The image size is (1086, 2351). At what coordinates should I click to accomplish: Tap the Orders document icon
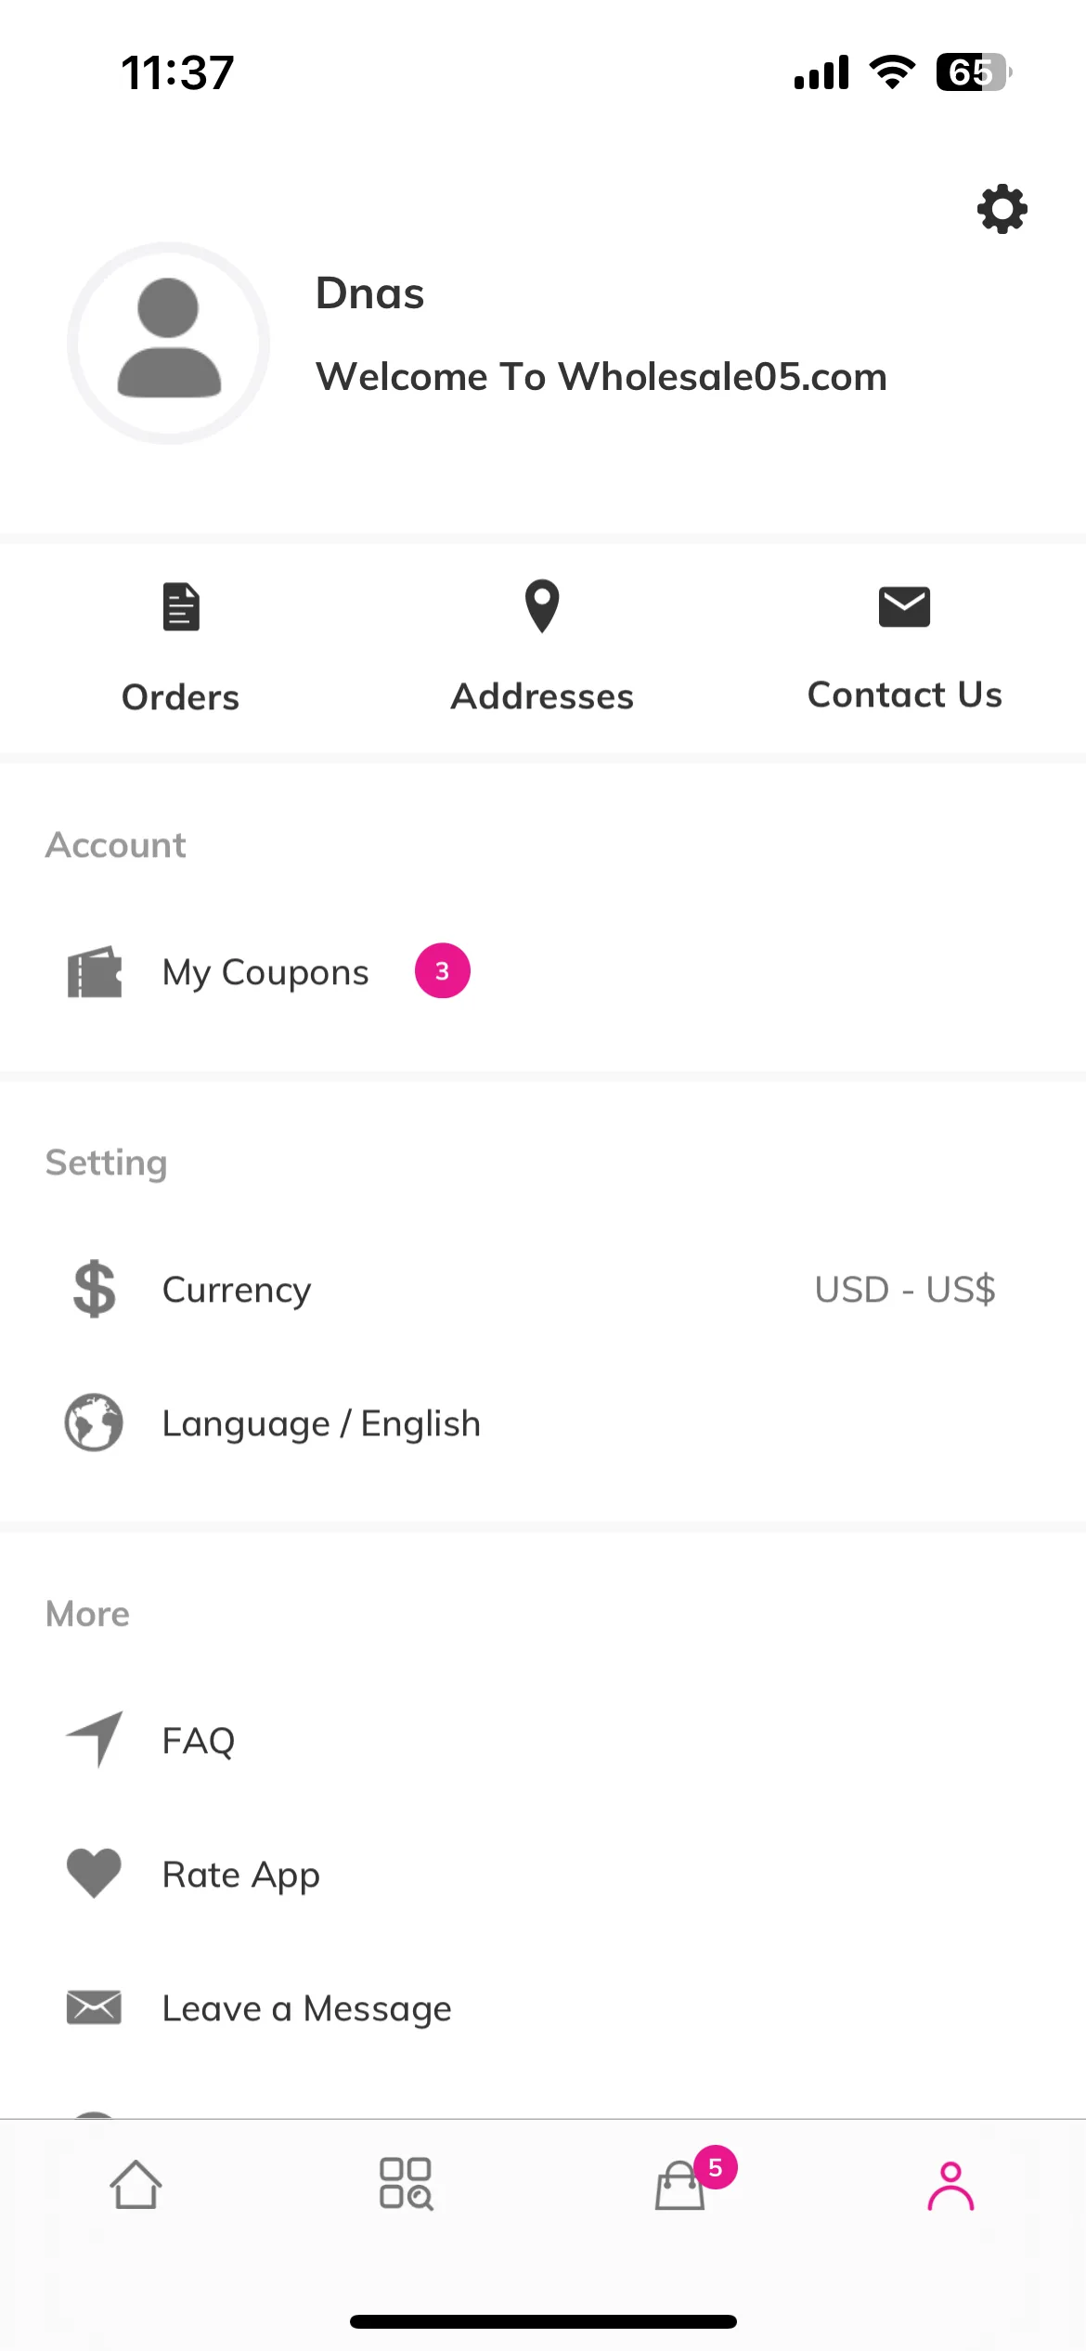click(x=181, y=606)
